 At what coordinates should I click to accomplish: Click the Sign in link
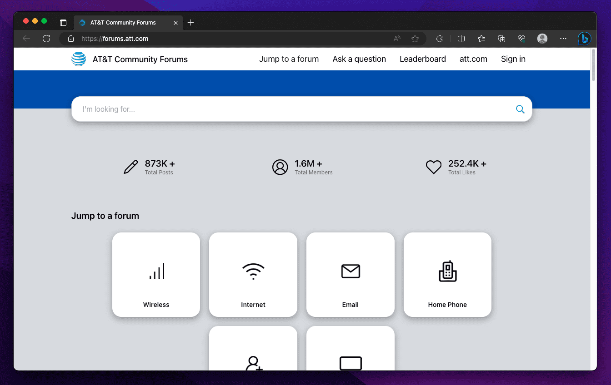[513, 59]
